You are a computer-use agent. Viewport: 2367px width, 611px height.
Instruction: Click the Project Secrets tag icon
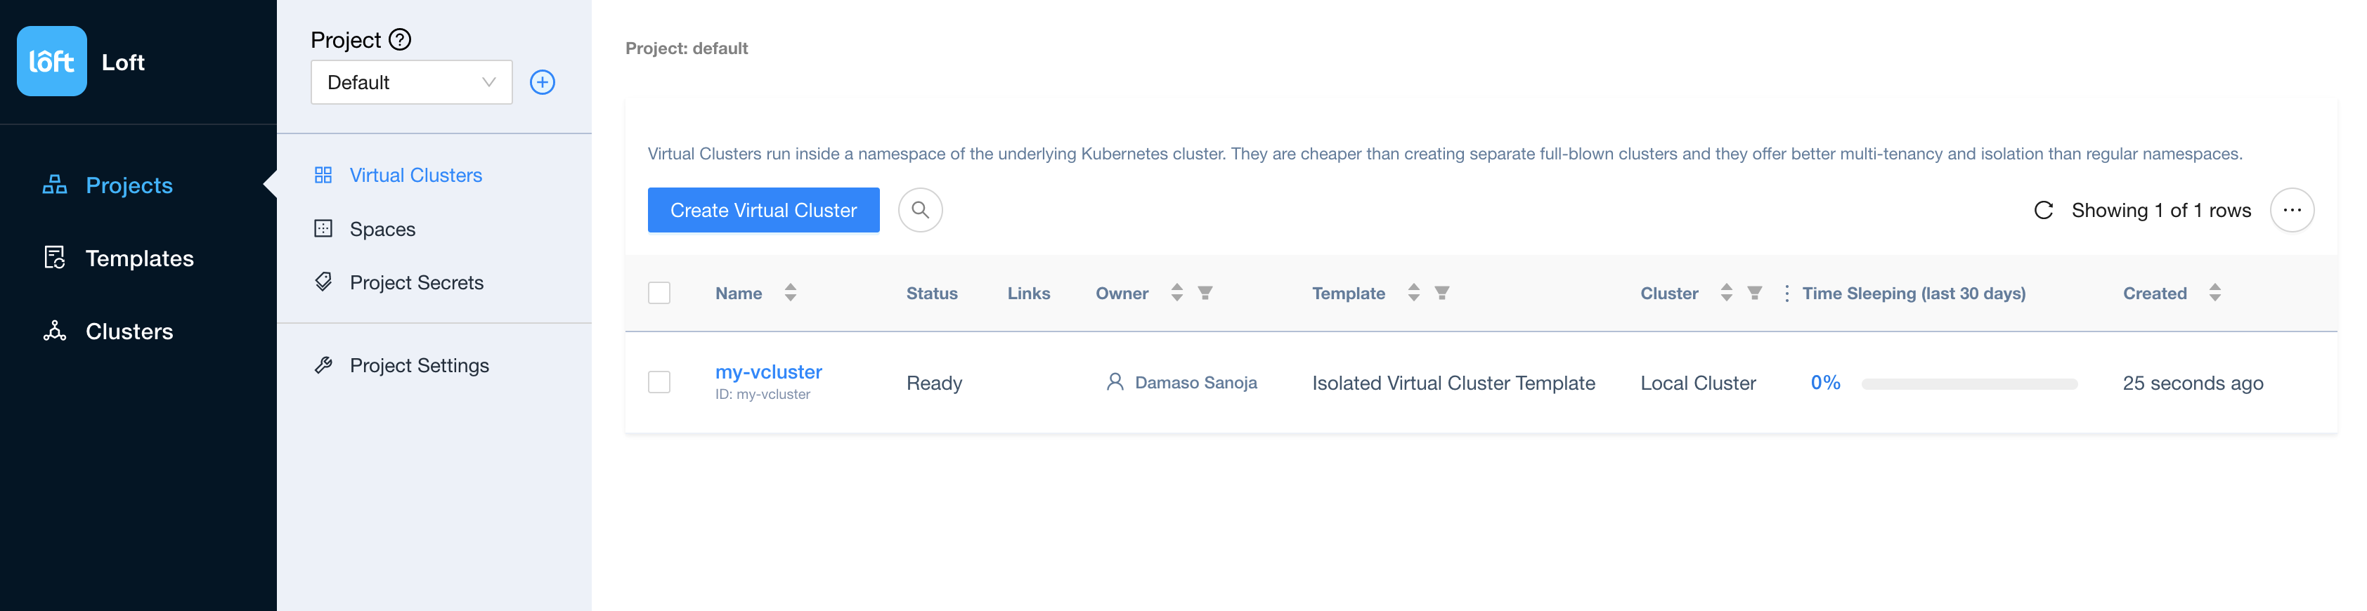(x=323, y=282)
